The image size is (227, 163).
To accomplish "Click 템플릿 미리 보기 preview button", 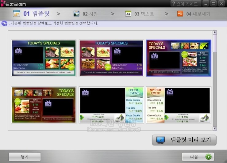I will (x=184, y=140).
